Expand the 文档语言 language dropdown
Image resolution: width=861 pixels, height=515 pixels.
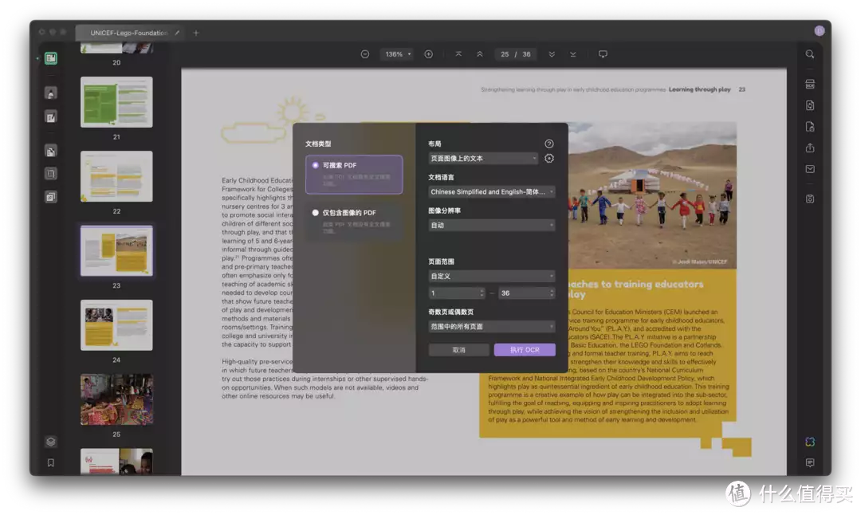tap(491, 192)
